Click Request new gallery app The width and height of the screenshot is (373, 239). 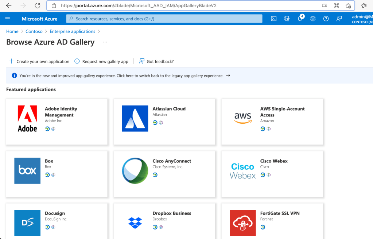coord(101,61)
